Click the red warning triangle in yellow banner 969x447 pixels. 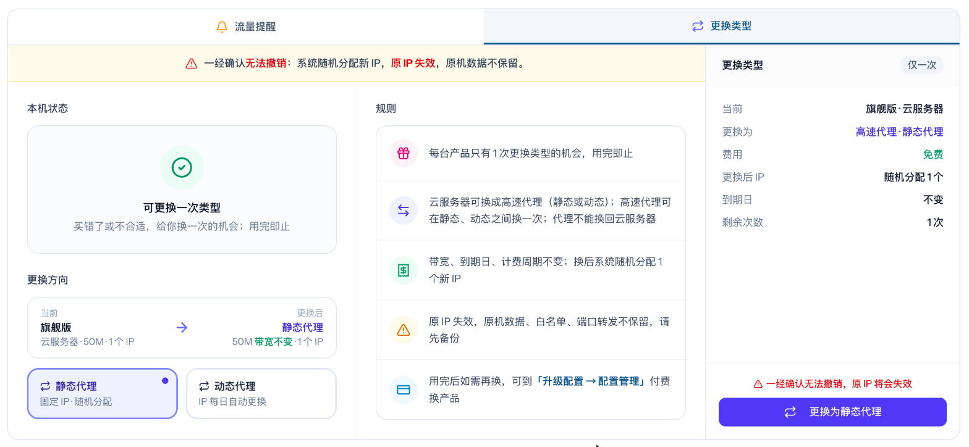(x=192, y=64)
